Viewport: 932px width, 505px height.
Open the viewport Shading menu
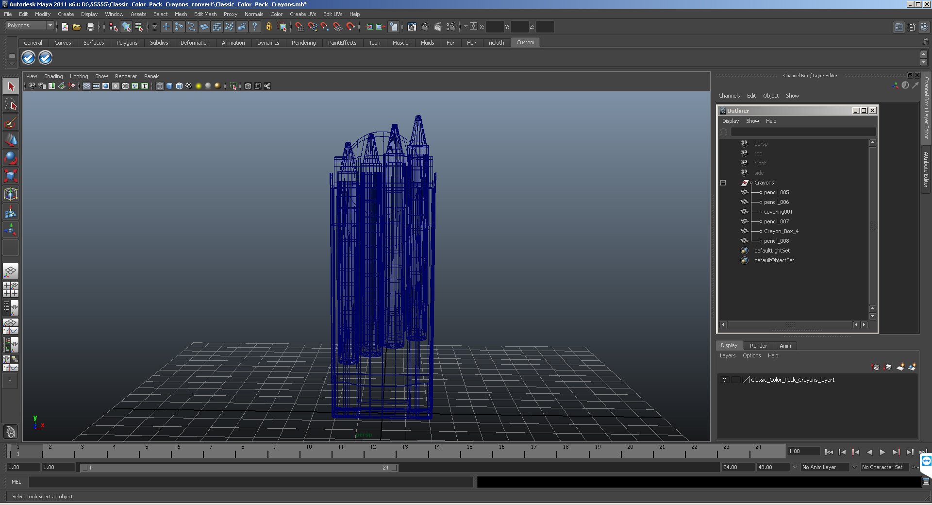[53, 76]
